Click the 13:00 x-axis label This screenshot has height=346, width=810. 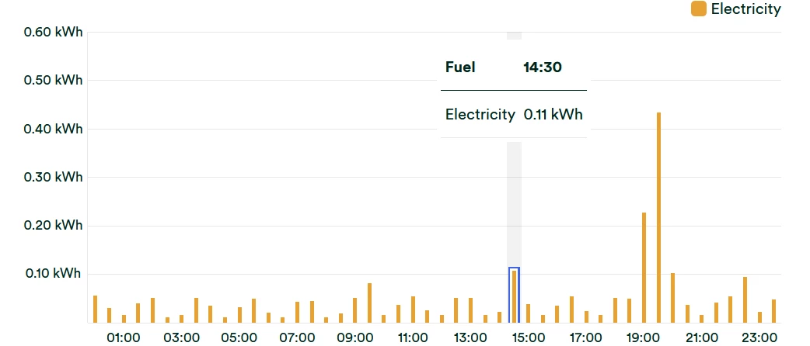pos(470,337)
